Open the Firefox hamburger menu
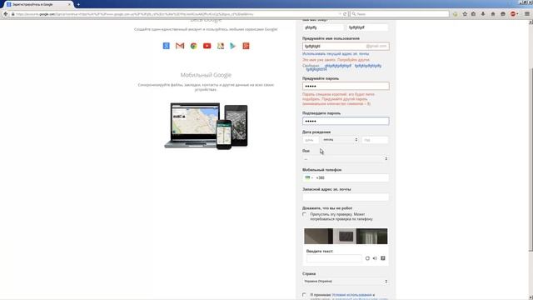Image resolution: width=533 pixels, height=300 pixels. coord(527,14)
